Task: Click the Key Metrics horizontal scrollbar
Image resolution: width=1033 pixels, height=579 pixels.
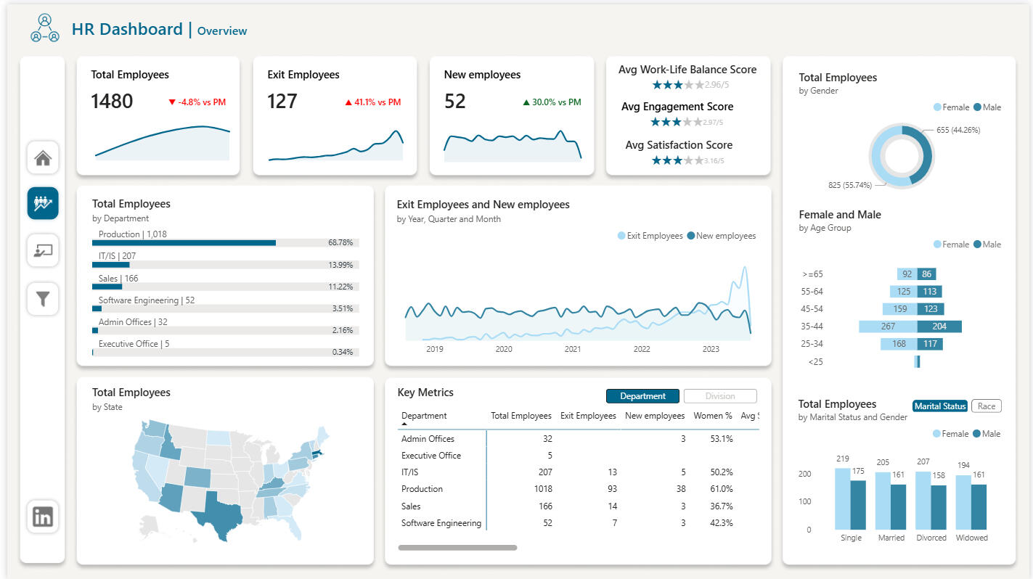Action: coord(457,548)
